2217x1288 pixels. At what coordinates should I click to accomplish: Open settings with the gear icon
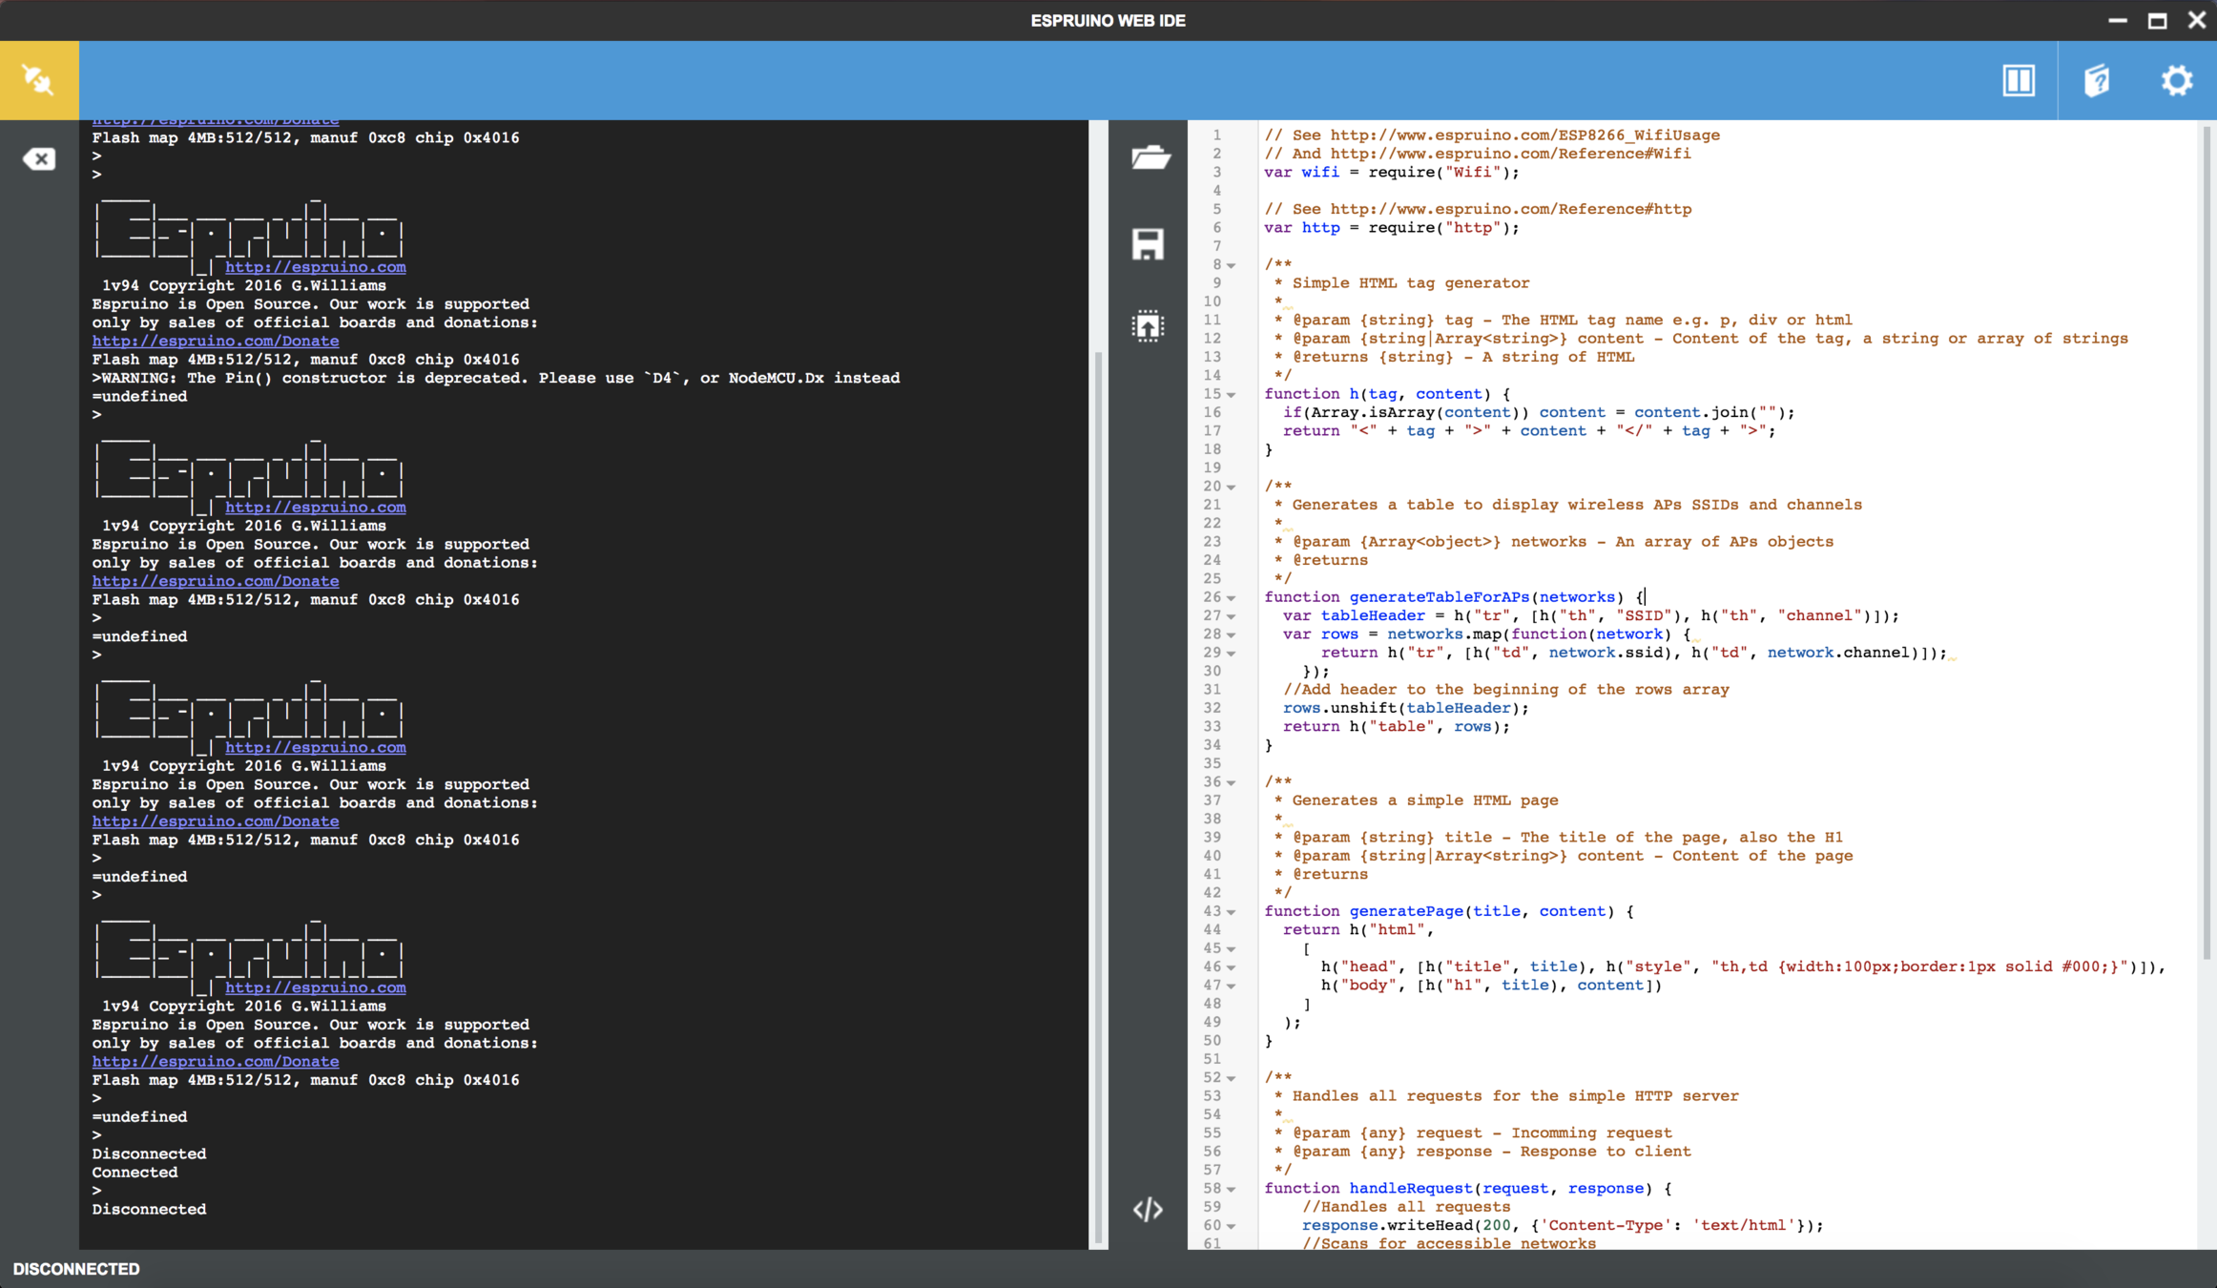coord(2177,80)
